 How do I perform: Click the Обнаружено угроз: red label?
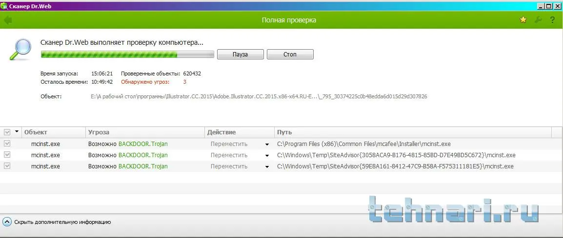point(145,82)
